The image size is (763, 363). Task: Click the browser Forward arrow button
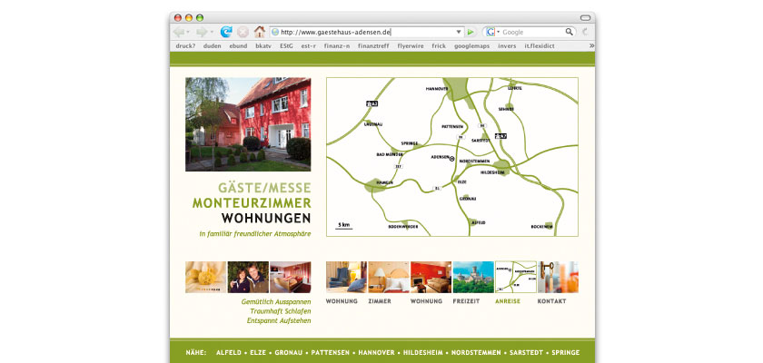pyautogui.click(x=201, y=32)
